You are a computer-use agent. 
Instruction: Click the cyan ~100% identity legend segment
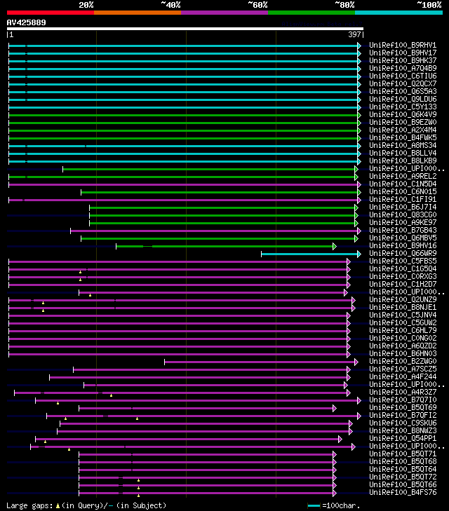pos(398,13)
